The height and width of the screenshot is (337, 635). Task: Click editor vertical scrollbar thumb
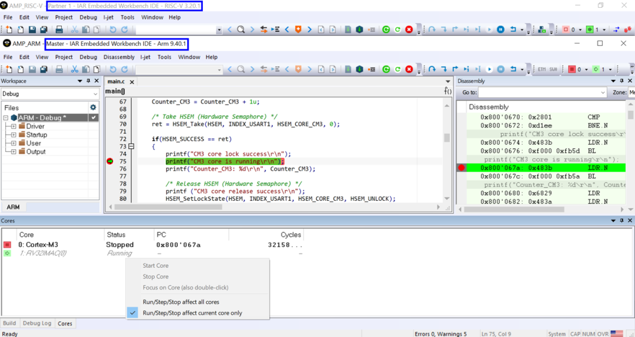447,137
